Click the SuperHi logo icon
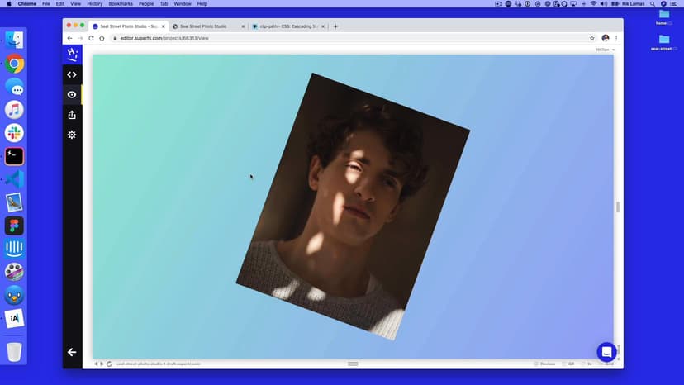This screenshot has height=385, width=684. click(x=72, y=55)
